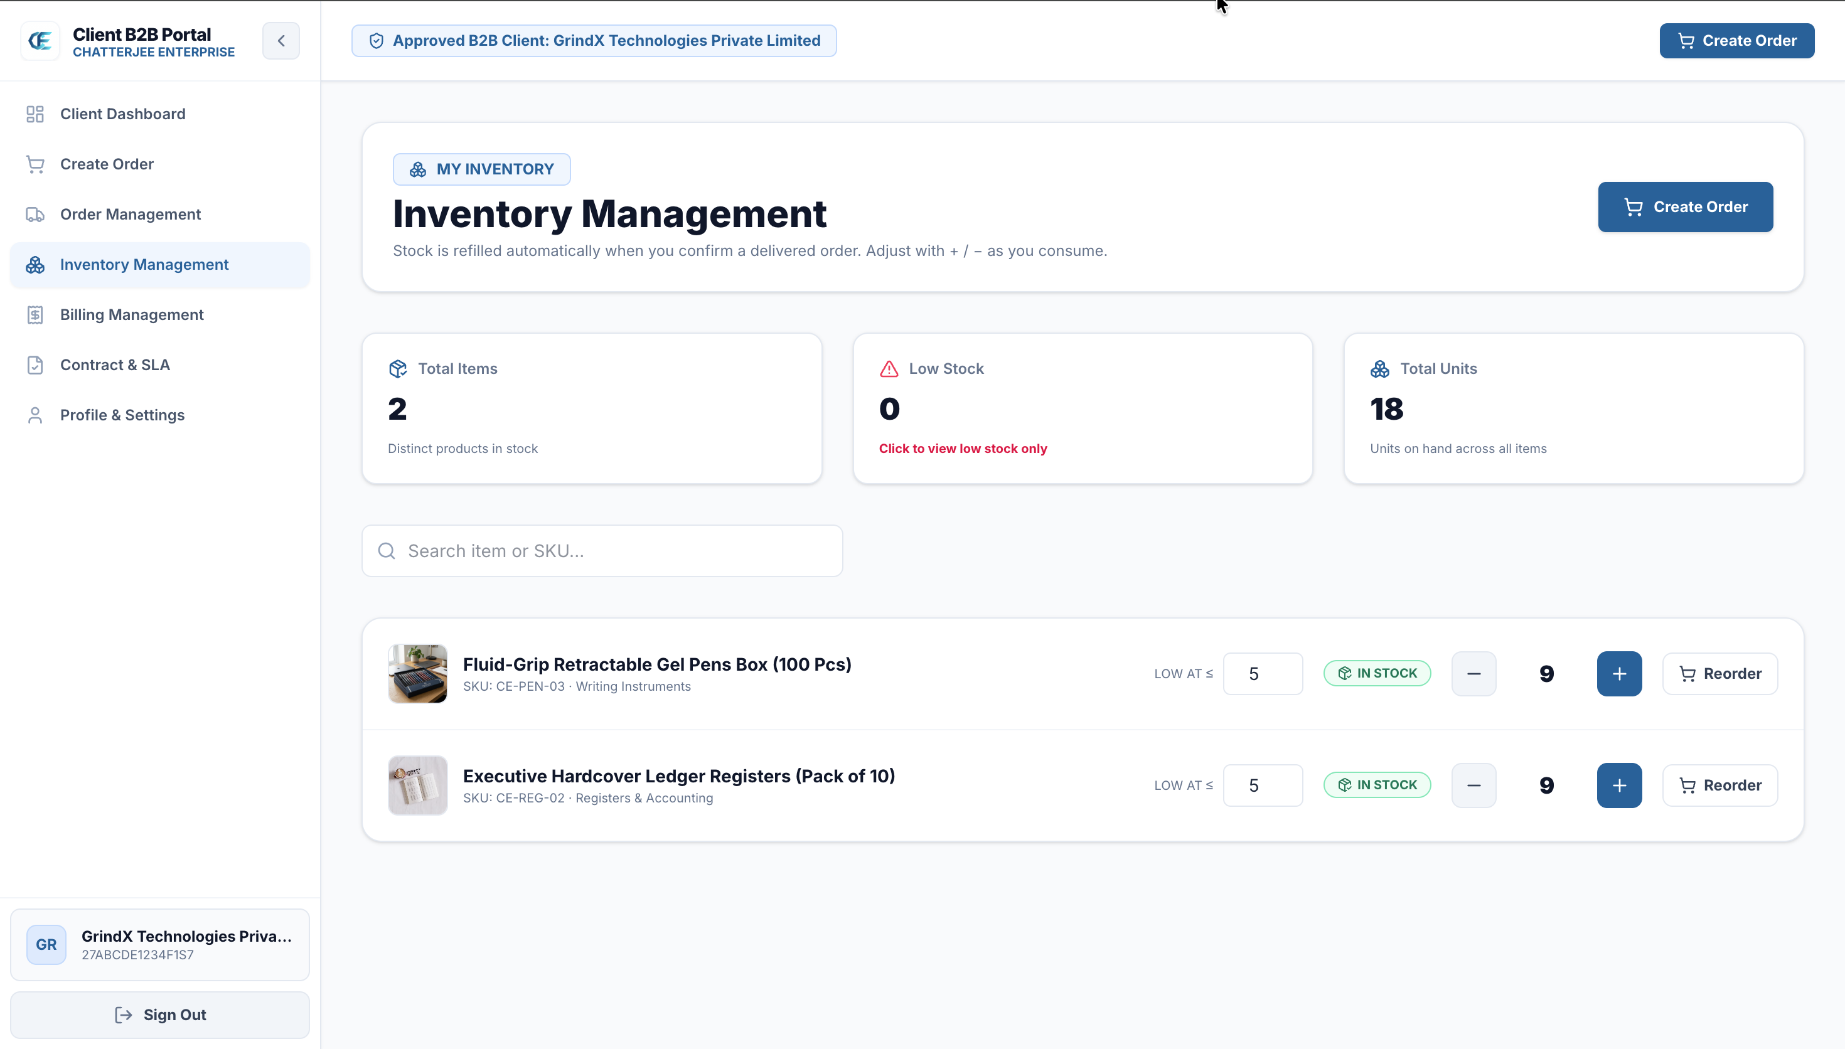Screen dimensions: 1845x1049
Task: Decrease the Ledger Registers stock with minus
Action: [x=1474, y=785]
